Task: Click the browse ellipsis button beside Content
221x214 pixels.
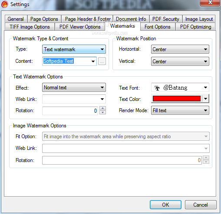Action: pyautogui.click(x=102, y=62)
